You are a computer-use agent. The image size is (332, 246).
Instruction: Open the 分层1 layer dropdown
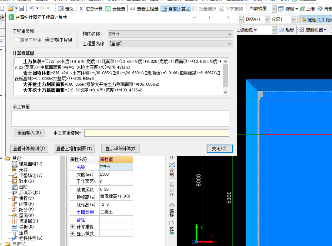[293, 20]
